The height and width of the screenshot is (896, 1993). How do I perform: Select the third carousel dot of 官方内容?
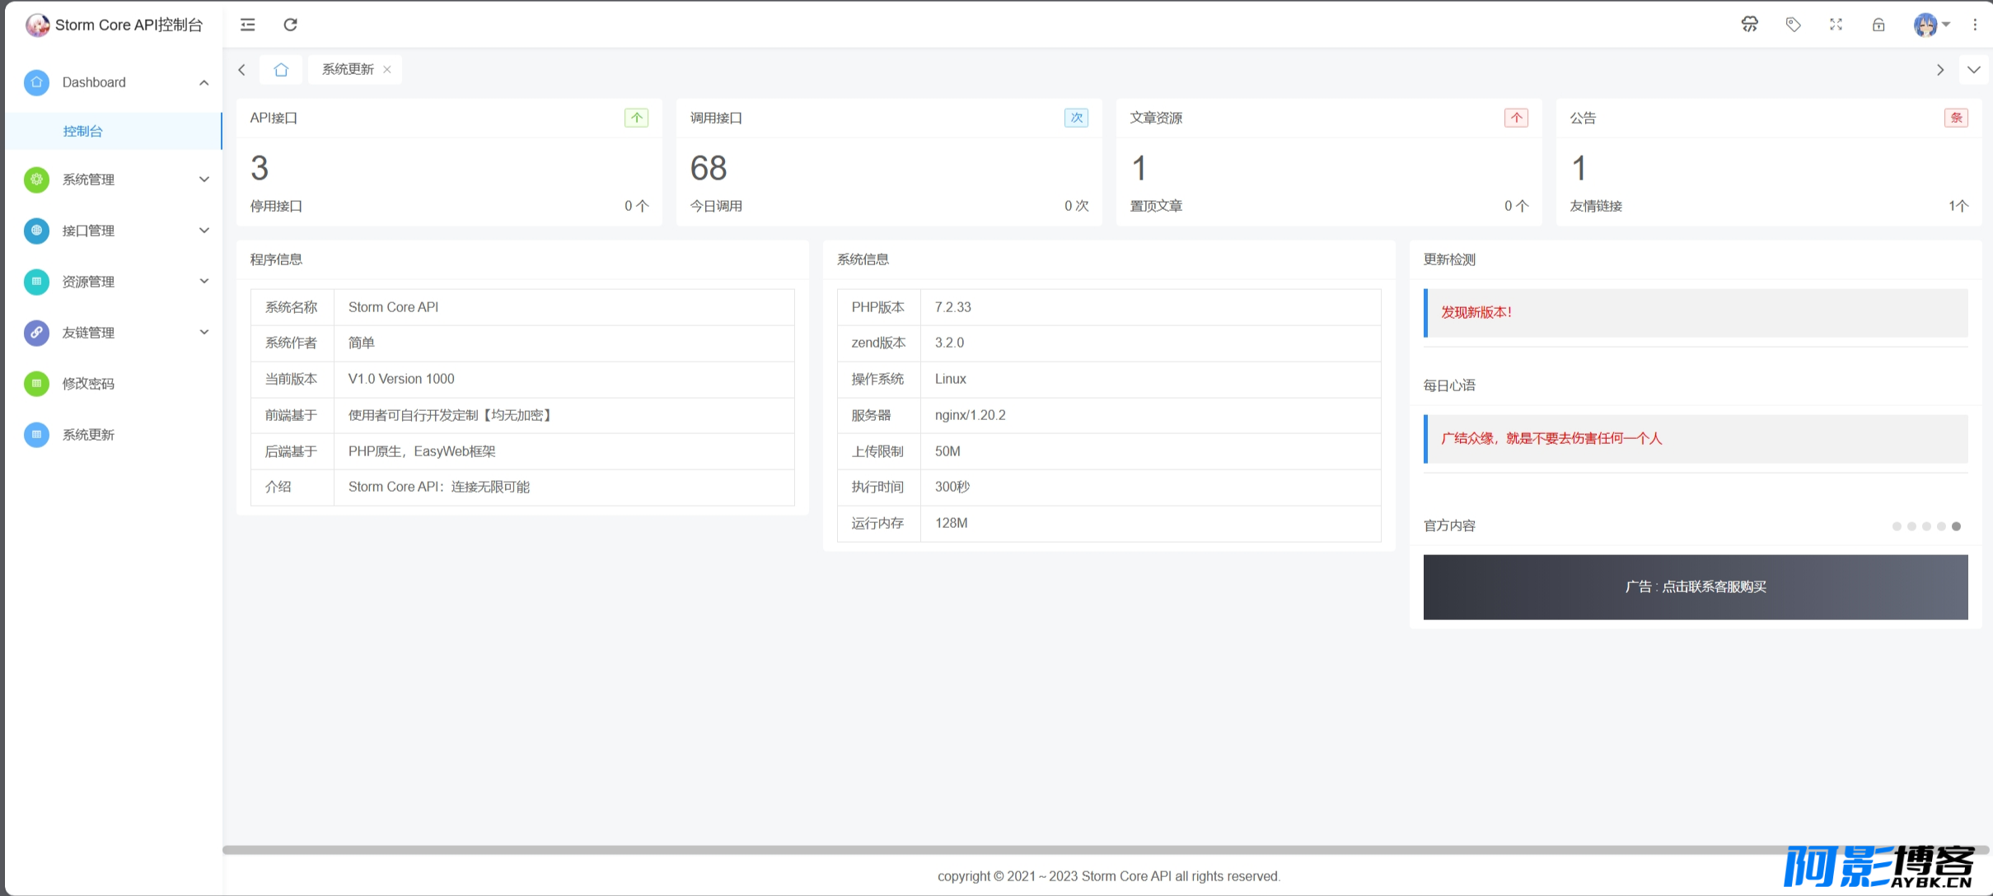pyautogui.click(x=1926, y=526)
